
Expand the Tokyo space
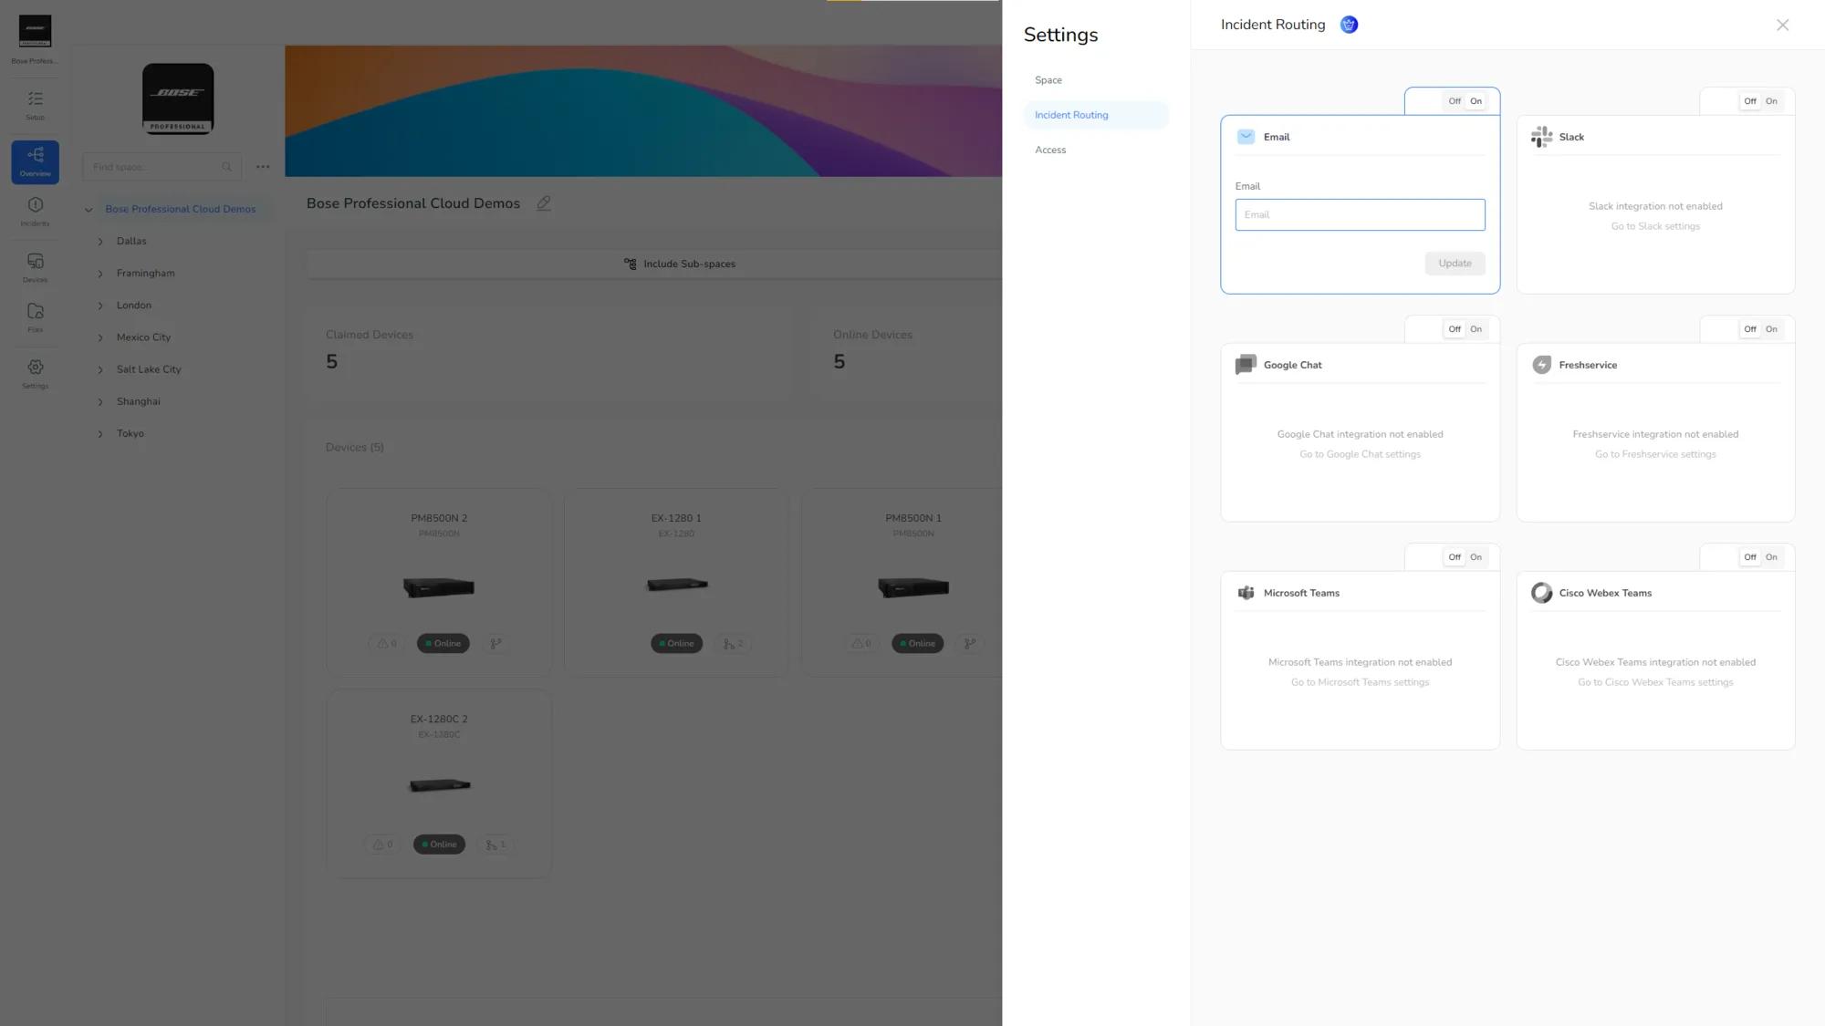(100, 434)
